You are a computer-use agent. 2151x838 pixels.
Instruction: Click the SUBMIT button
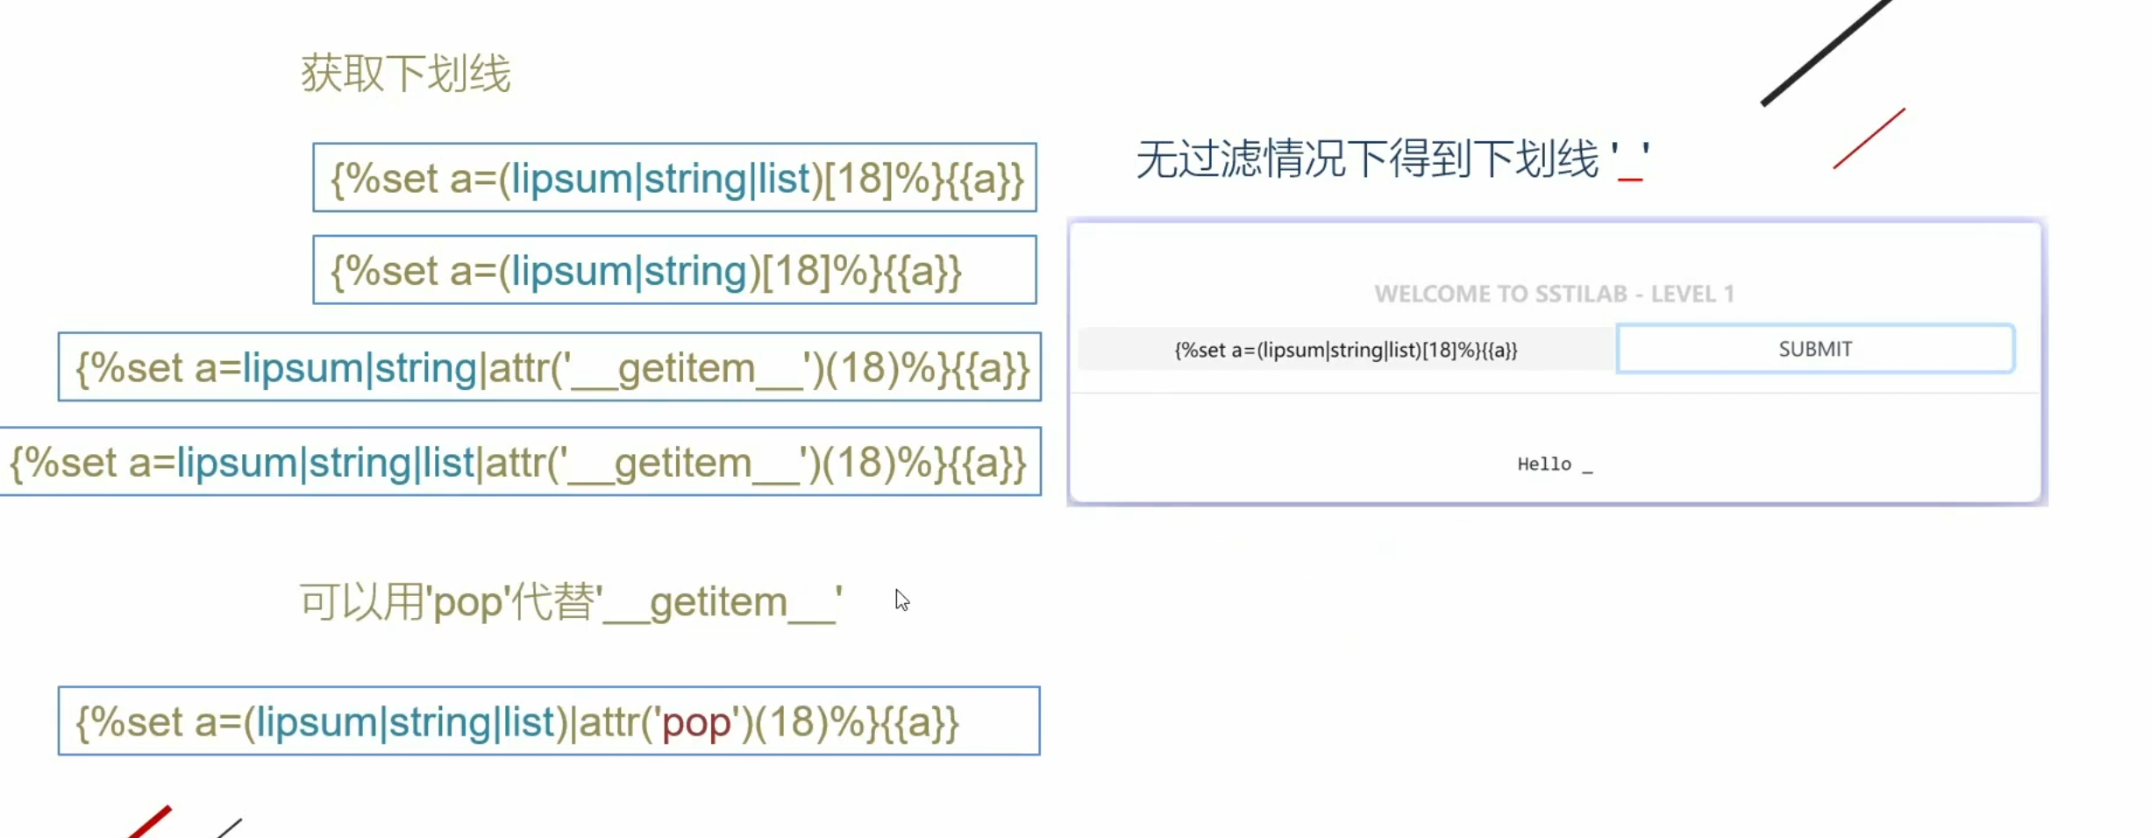coord(1814,349)
